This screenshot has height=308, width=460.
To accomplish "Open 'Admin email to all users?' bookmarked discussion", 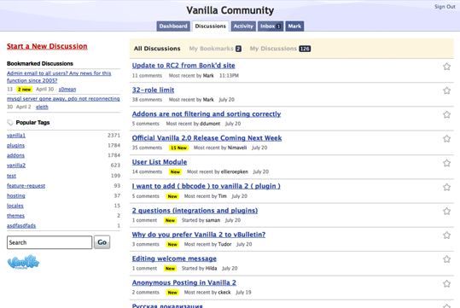I will pos(59,77).
